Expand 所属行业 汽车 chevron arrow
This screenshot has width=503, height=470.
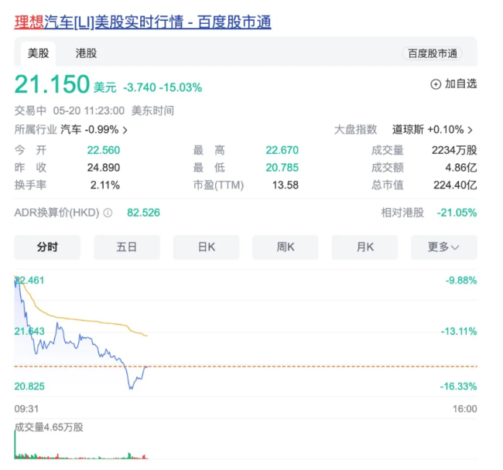coord(125,130)
